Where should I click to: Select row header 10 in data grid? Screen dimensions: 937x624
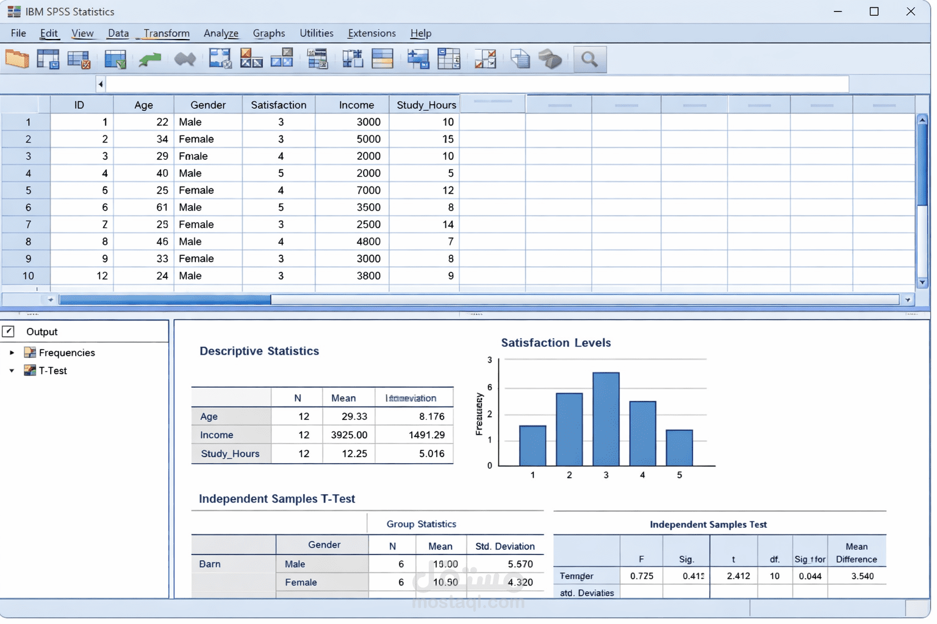(x=26, y=275)
